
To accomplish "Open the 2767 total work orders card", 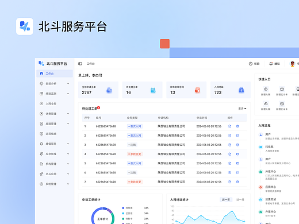I will click(x=98, y=90).
